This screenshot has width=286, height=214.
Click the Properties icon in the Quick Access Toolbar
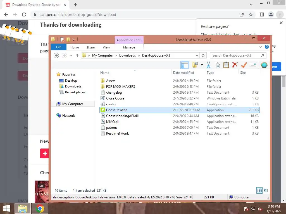[62, 39]
